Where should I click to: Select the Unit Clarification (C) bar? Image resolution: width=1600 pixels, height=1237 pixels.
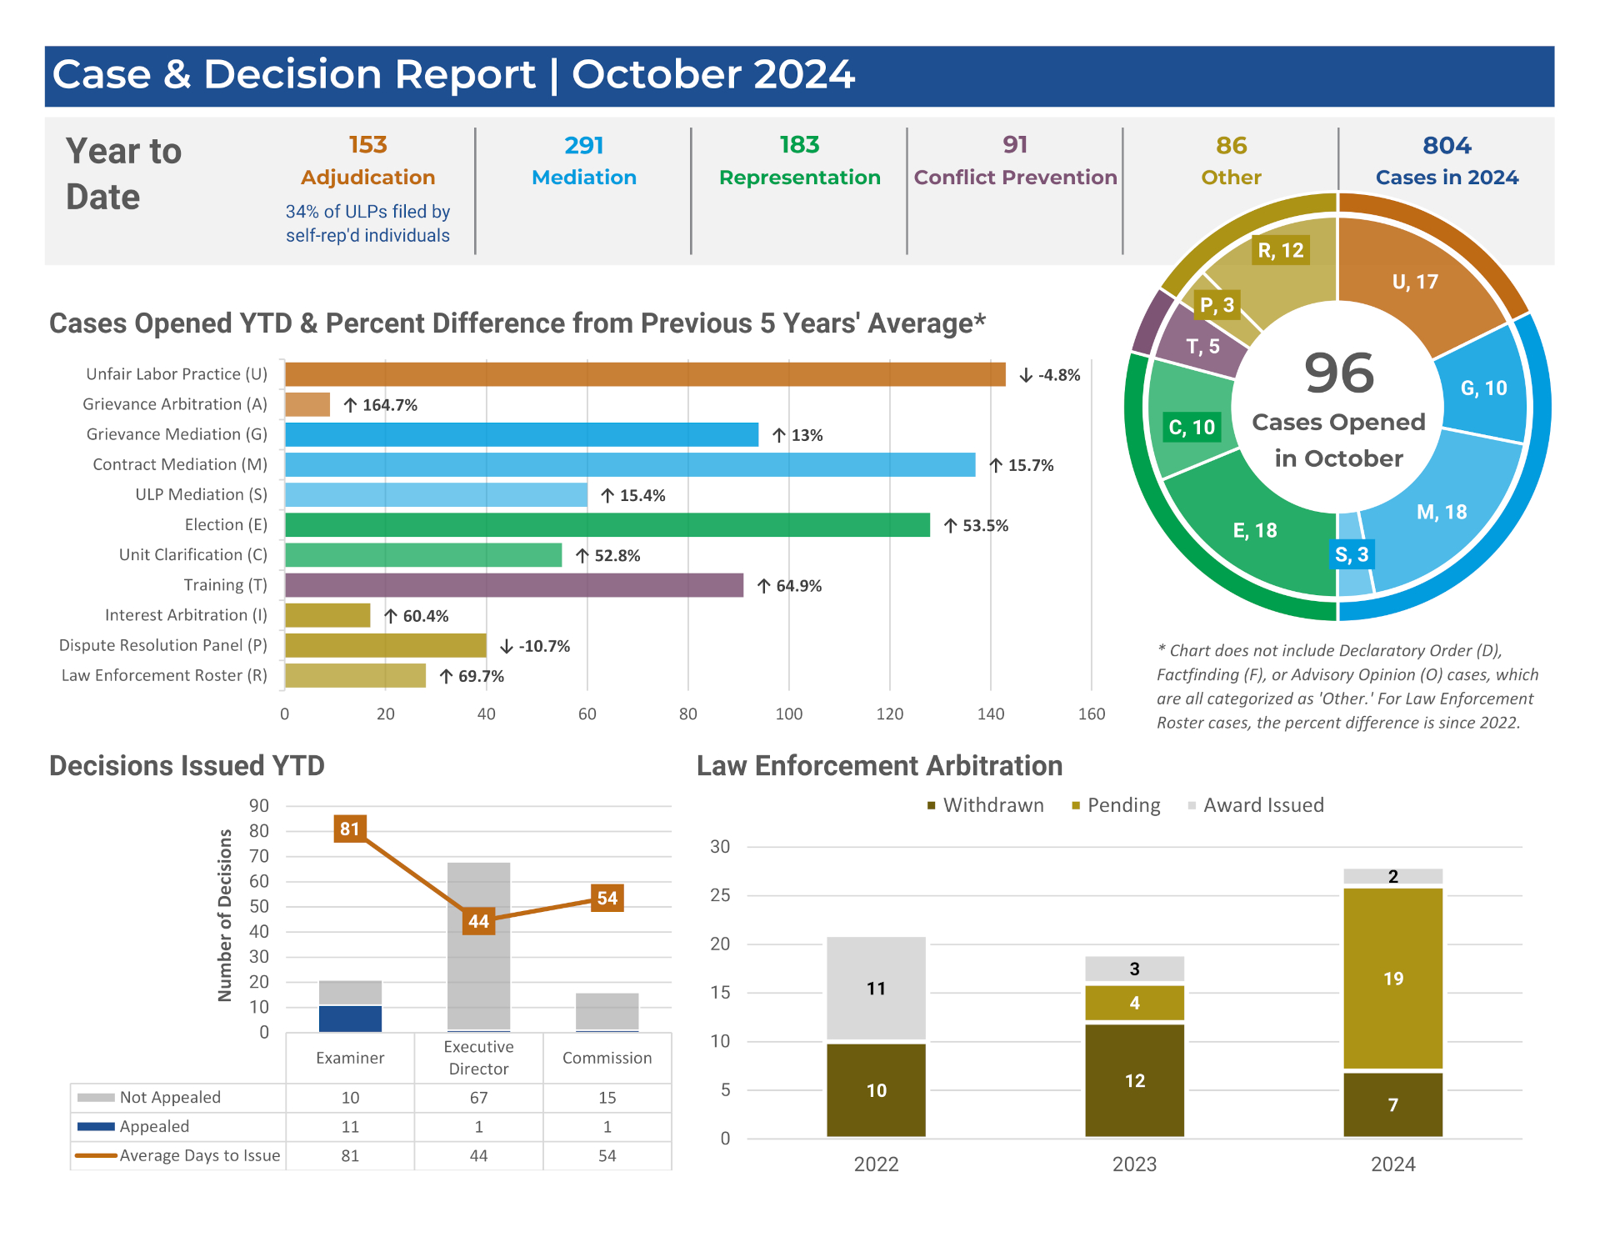click(x=423, y=554)
